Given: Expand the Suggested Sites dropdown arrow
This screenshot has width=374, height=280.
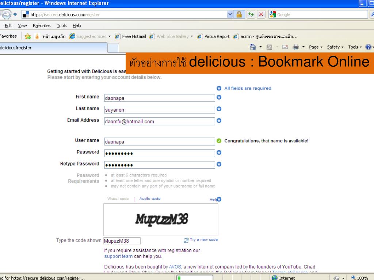Looking at the screenshot, I should (110, 36).
